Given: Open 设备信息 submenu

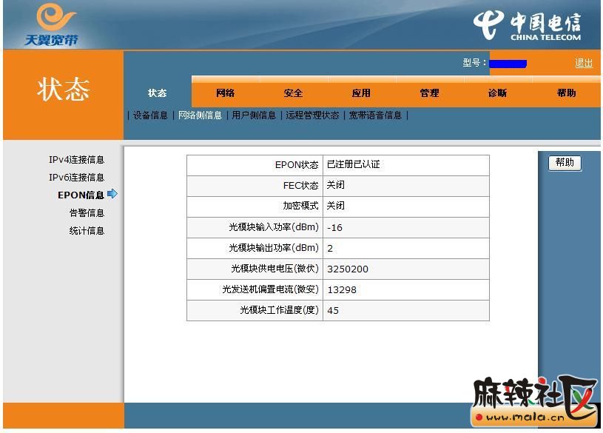Looking at the screenshot, I should [x=150, y=115].
